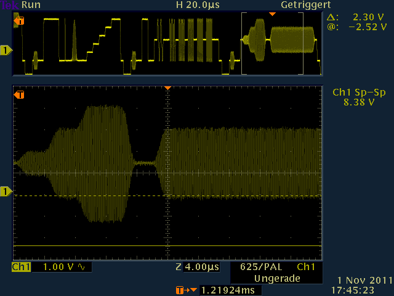394x296 pixels.
Task: Click channel 1 ground marker beside main graticule
Action: point(6,192)
